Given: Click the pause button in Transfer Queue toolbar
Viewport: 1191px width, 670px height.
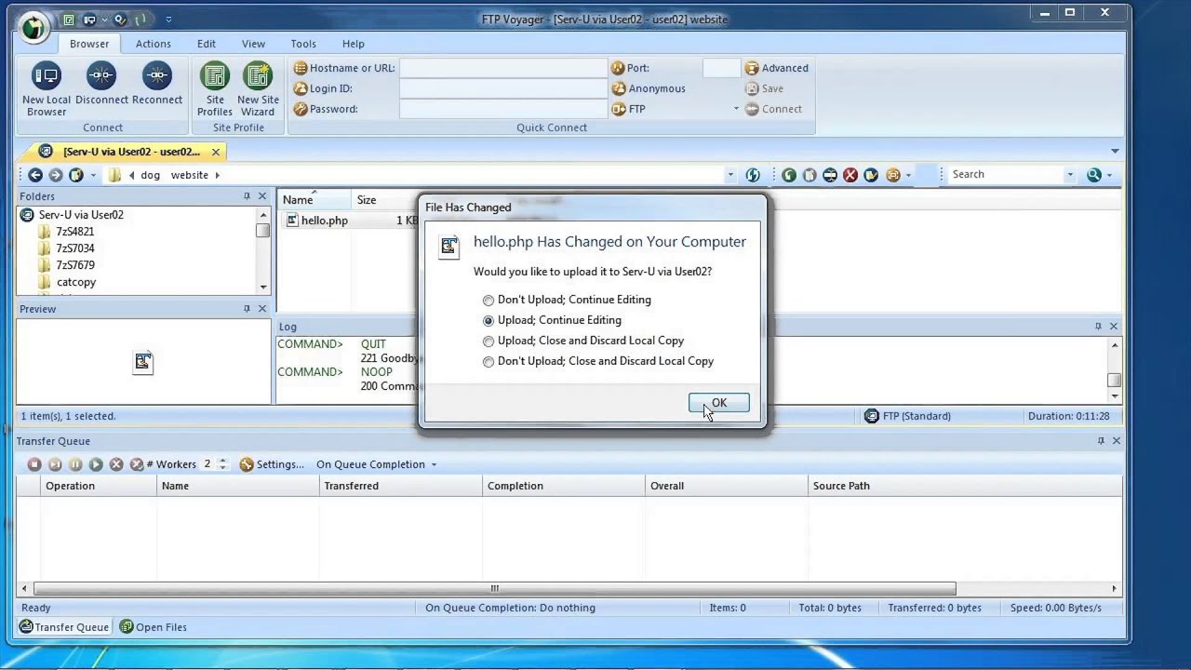Looking at the screenshot, I should tap(75, 464).
